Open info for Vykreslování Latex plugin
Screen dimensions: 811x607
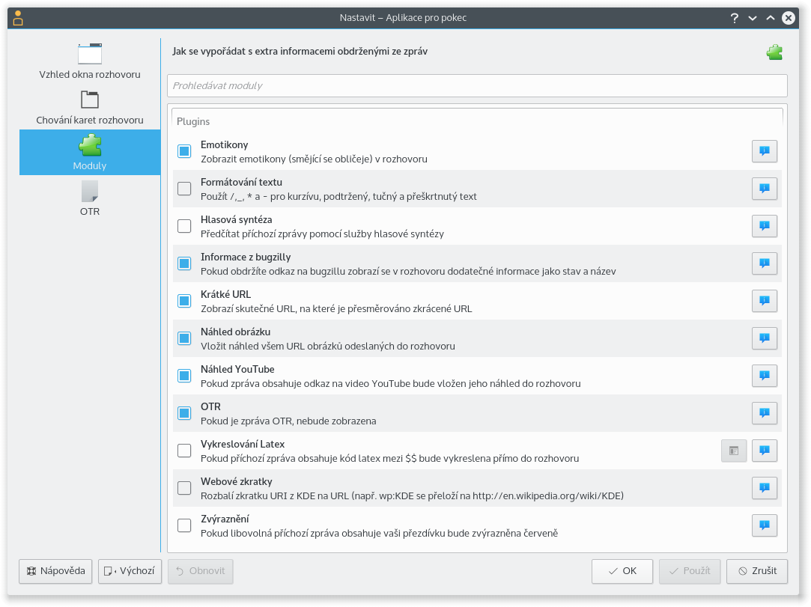tap(764, 451)
